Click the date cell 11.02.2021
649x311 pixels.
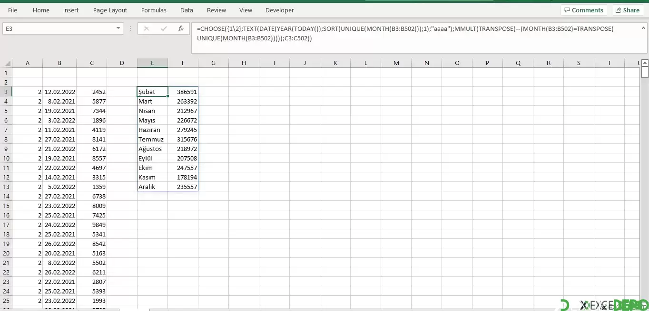click(59, 130)
